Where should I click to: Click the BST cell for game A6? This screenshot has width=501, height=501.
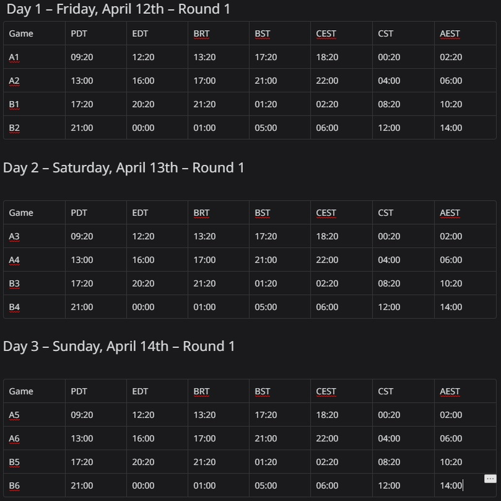[x=279, y=438]
